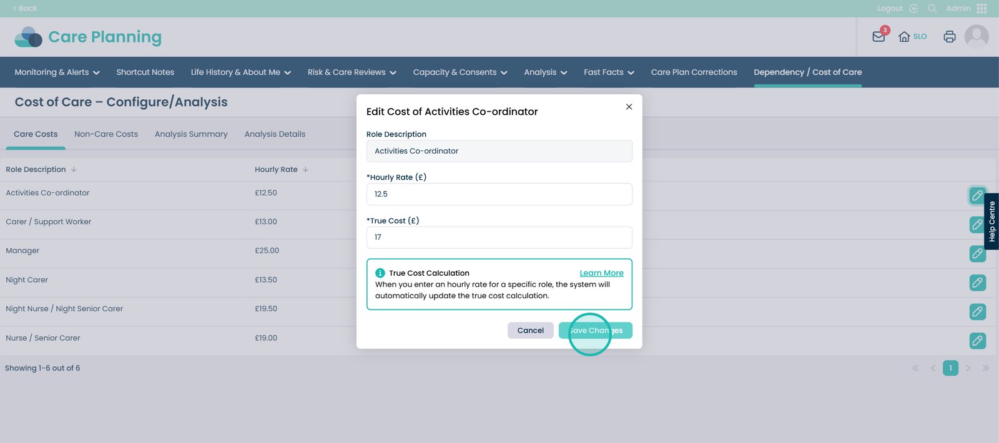Click the printer icon
This screenshot has width=999, height=443.
coord(949,37)
